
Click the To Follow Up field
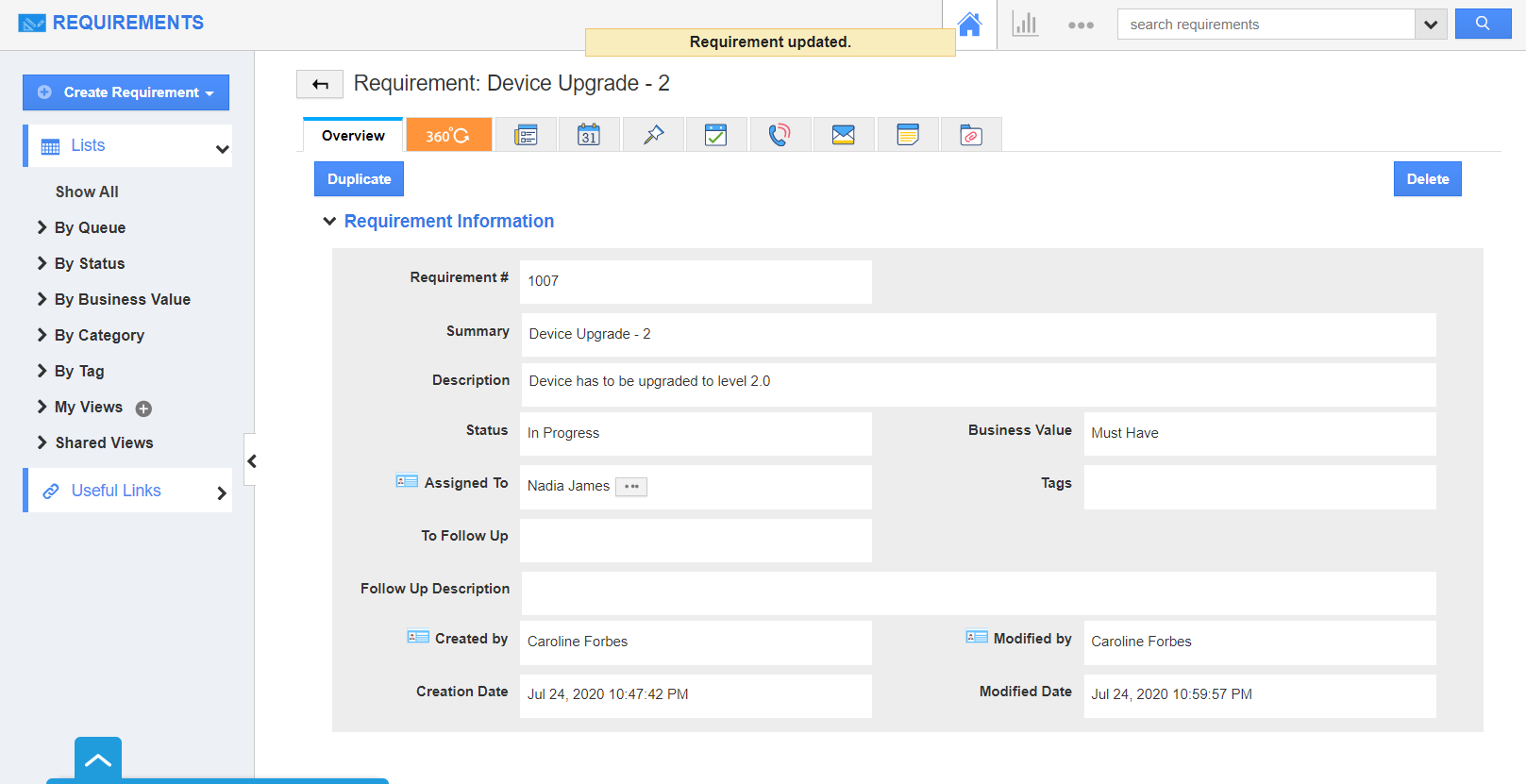[696, 541]
